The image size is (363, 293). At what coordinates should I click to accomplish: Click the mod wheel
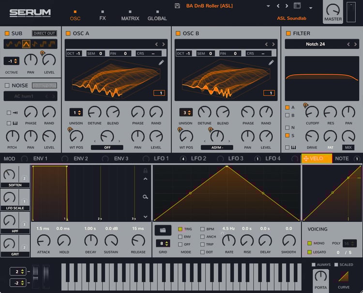click(x=46, y=277)
